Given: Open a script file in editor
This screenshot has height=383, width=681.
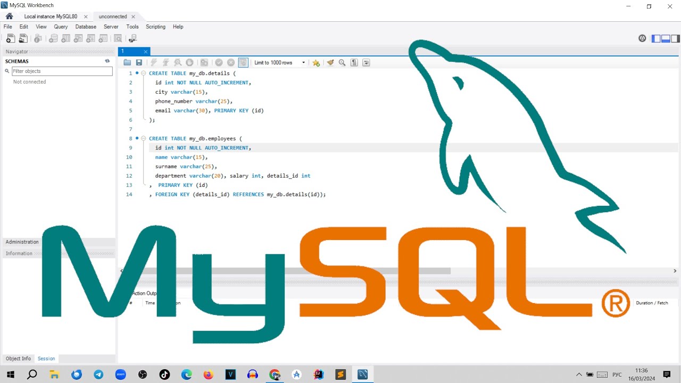Looking at the screenshot, I should [127, 63].
